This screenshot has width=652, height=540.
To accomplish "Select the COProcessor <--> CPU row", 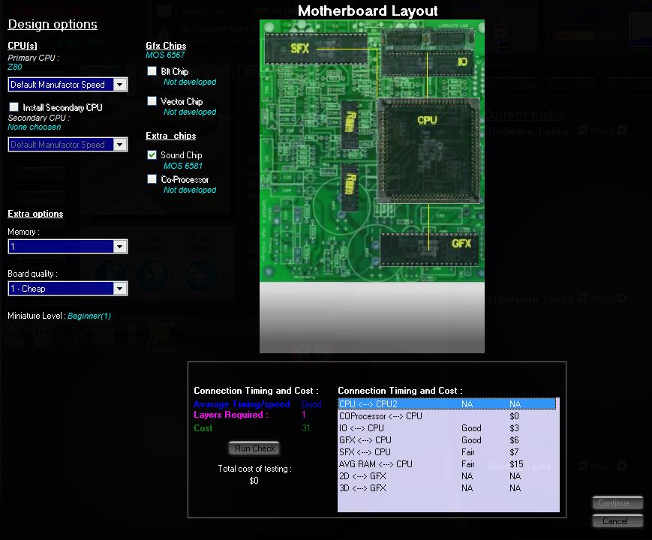I will [447, 416].
